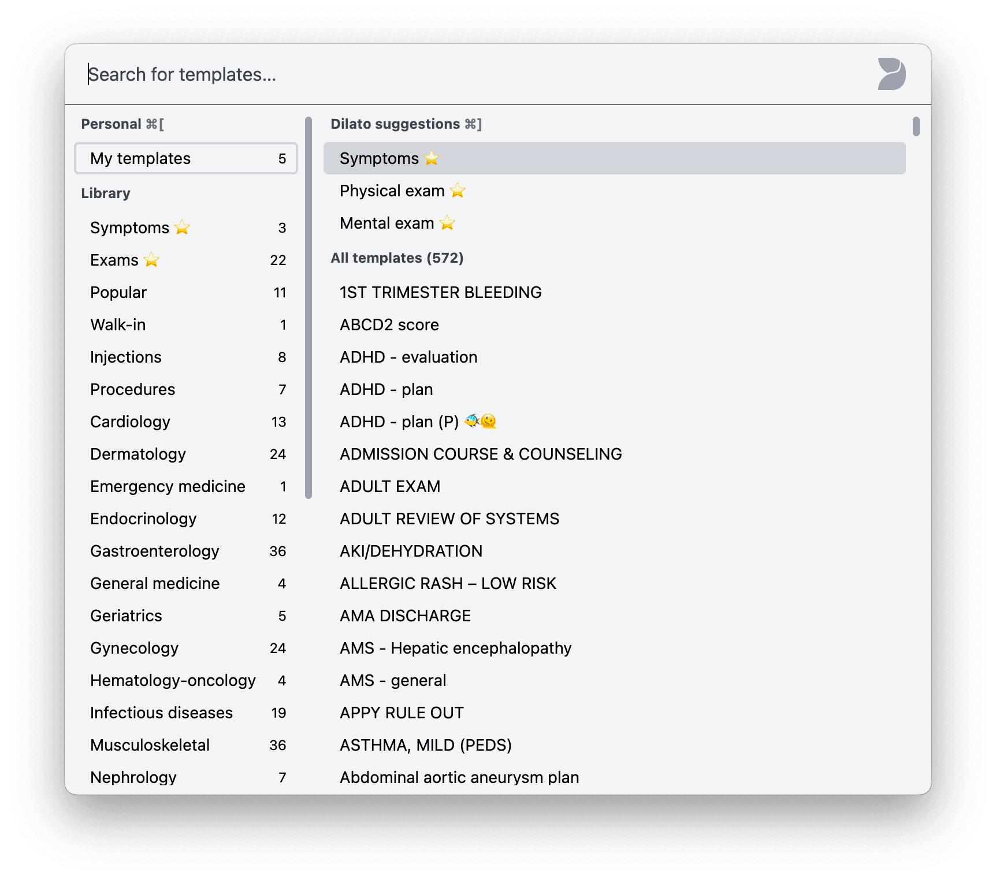Open the ABCD2 score template
Image resolution: width=996 pixels, height=880 pixels.
pyautogui.click(x=389, y=325)
